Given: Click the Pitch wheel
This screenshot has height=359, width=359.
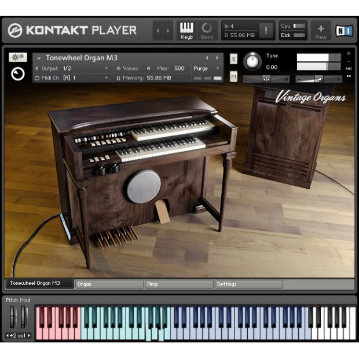Looking at the screenshot, I should [13, 317].
